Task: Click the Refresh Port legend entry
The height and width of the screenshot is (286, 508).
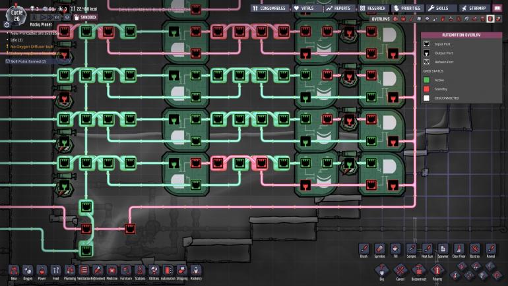Action: click(439, 62)
